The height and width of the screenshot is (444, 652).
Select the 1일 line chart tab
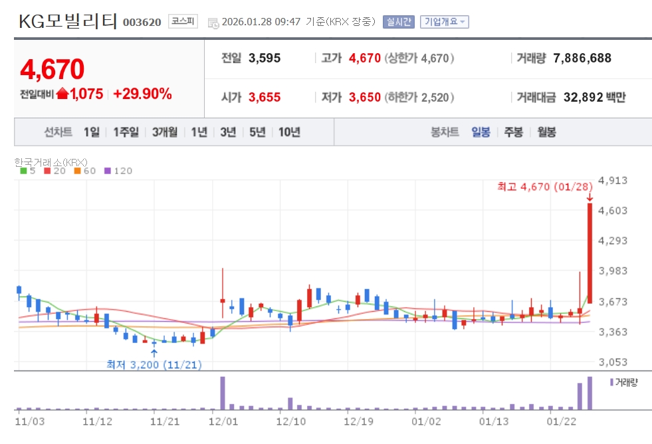92,132
